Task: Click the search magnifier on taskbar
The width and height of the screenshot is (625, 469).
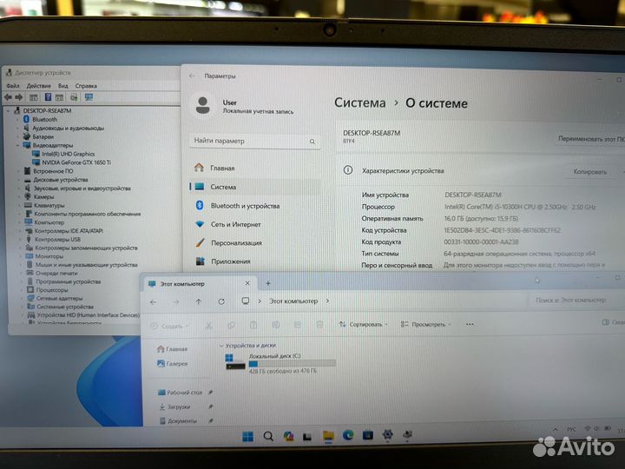Action: click(x=268, y=436)
